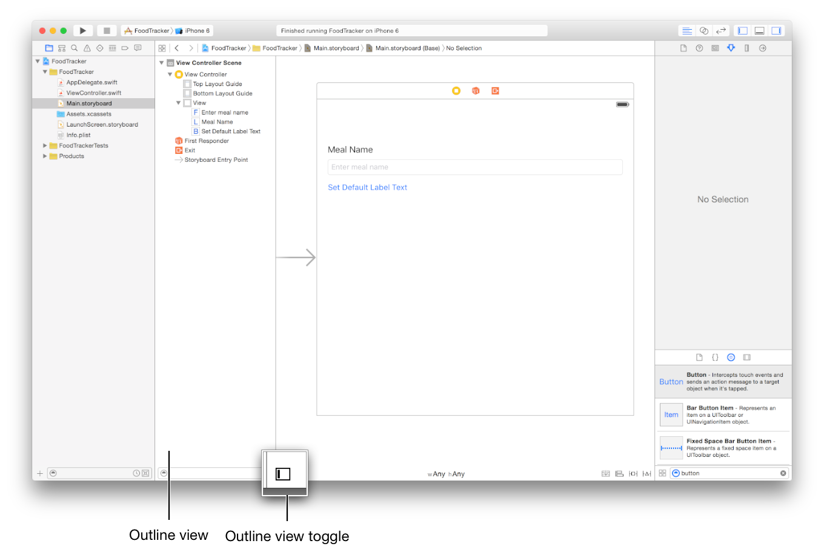
Task: Open the Object library icon
Action: click(731, 357)
